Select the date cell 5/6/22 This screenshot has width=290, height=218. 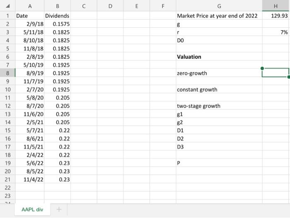tap(30, 163)
